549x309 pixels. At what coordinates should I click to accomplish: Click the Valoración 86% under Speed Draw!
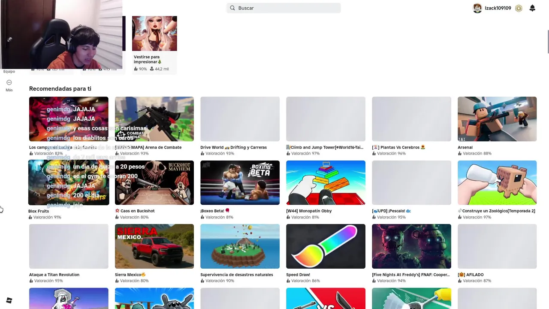(x=303, y=281)
